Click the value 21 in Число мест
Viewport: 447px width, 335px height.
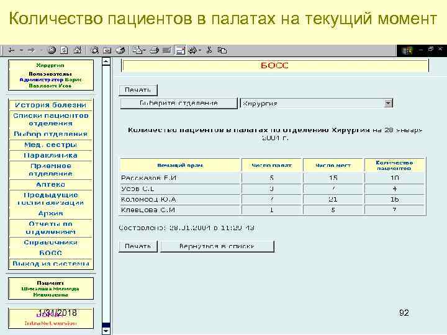click(333, 199)
